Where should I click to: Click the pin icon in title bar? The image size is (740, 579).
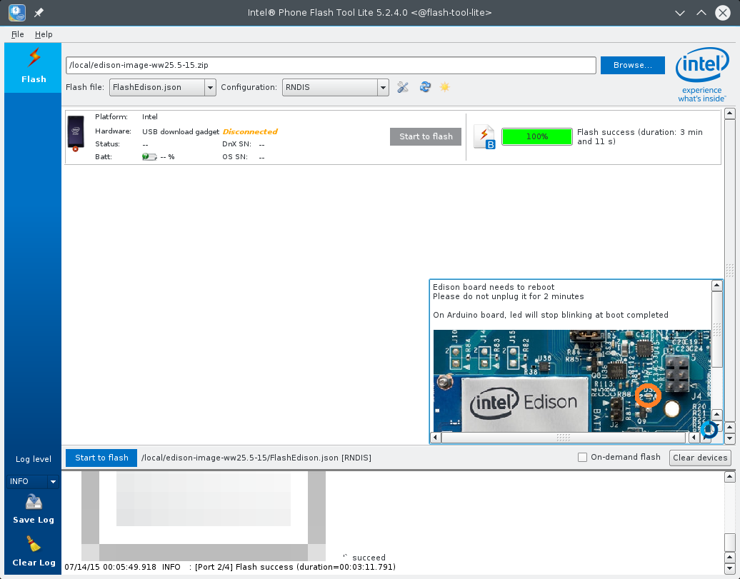39,13
